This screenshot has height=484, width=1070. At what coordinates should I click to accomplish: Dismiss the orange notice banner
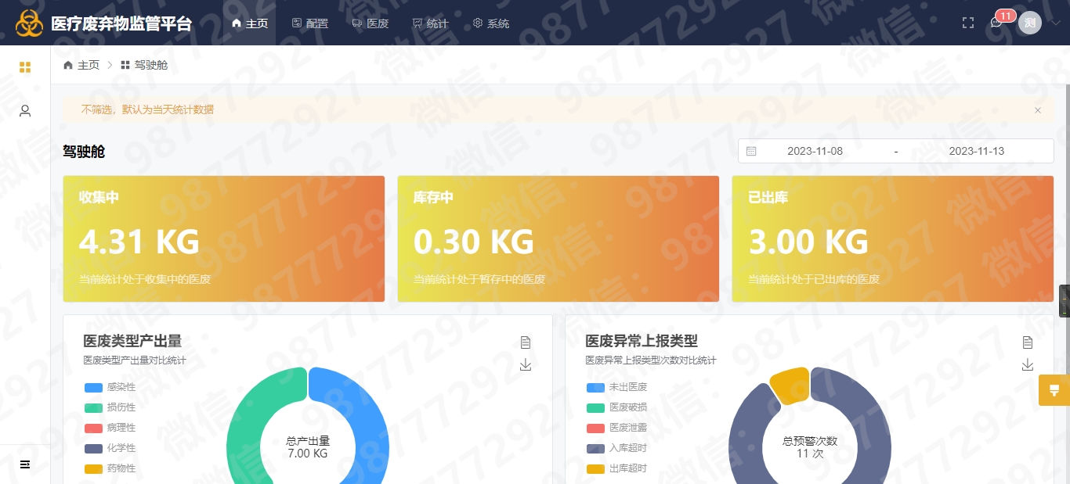pyautogui.click(x=1037, y=110)
